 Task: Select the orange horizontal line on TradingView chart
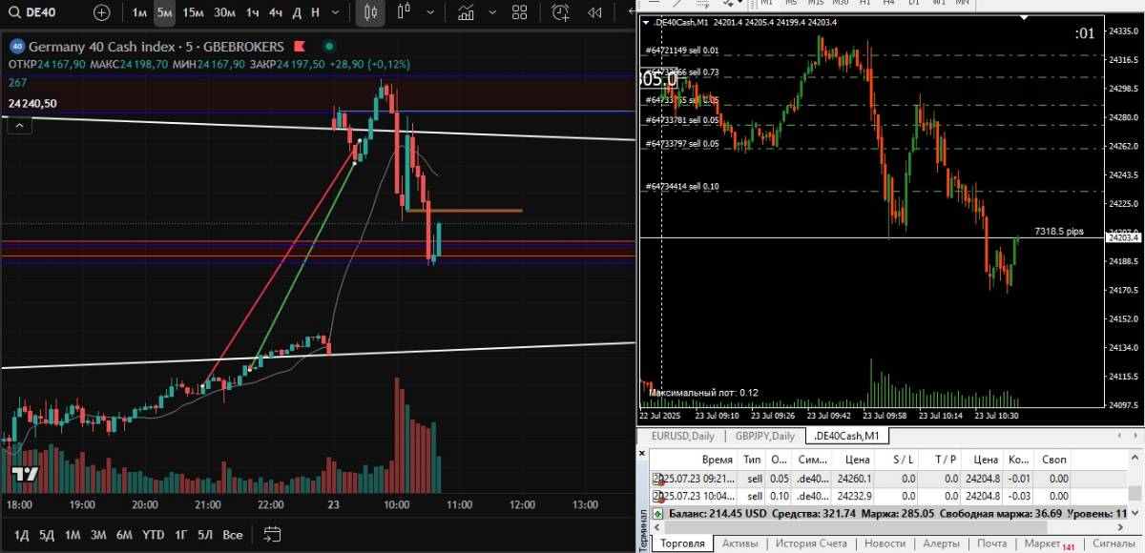[465, 210]
